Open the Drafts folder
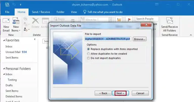The image size is (194, 102). coord(9,85)
